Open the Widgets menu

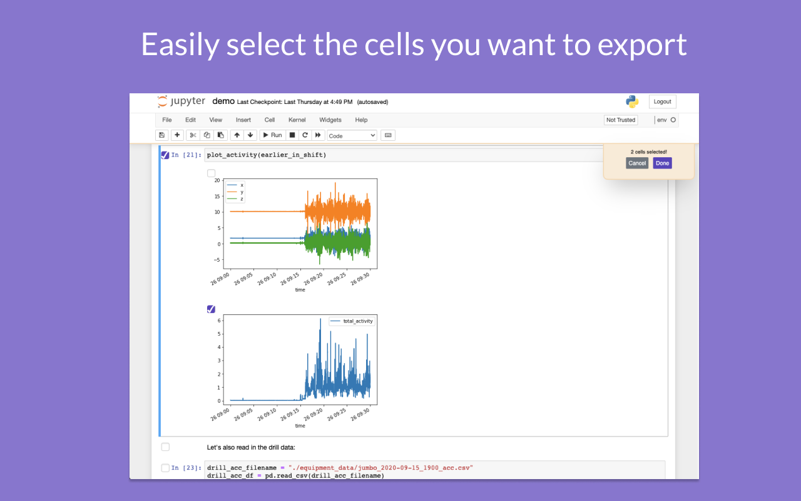tap(330, 120)
